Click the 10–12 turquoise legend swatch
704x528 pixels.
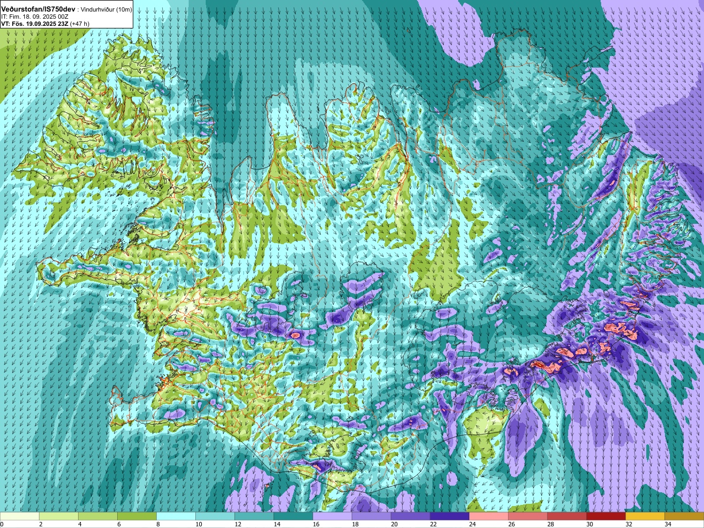215,516
